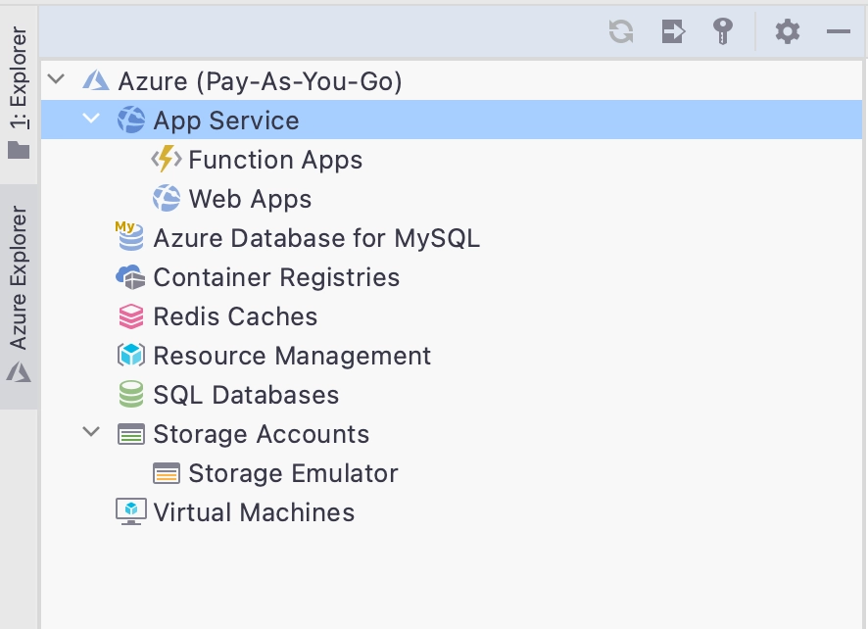The image size is (868, 629).
Task: Click the Azure logo icon beside Pay-As-You-Go
Action: pyautogui.click(x=96, y=81)
